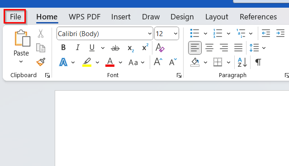Click Clear All Formatting icon
The width and height of the screenshot is (289, 166).
tap(160, 48)
